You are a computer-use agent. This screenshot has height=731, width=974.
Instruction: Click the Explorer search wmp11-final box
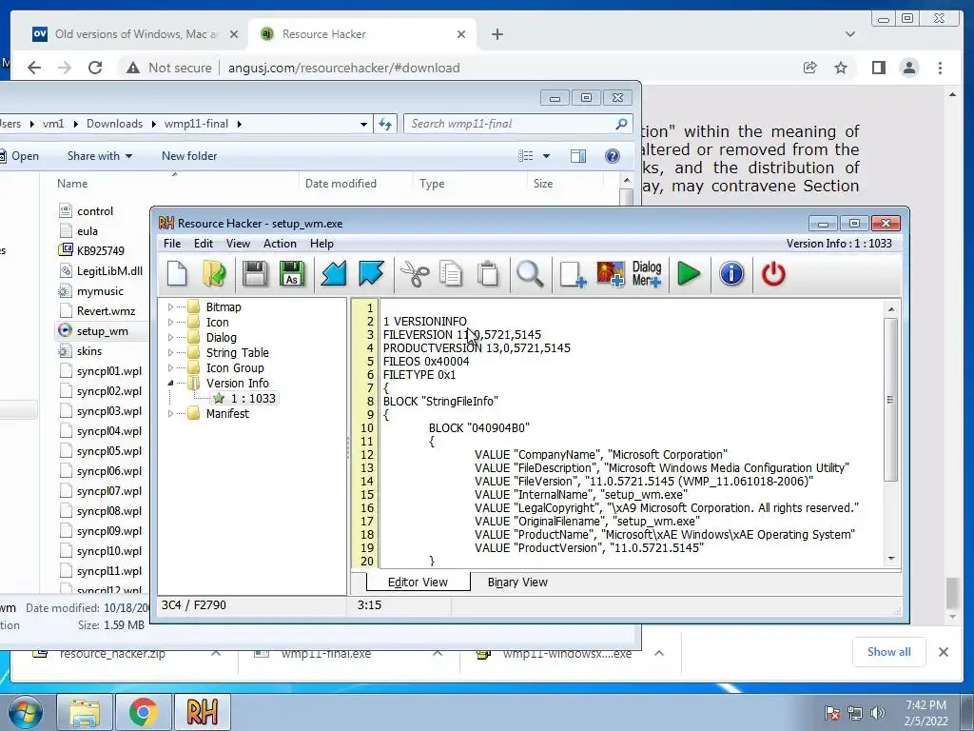518,124
